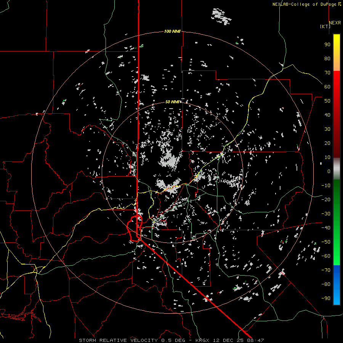Image resolution: width=343 pixels, height=343 pixels.
Task: Click the gray zero-velocity segment of color bar
Action: tap(337, 169)
